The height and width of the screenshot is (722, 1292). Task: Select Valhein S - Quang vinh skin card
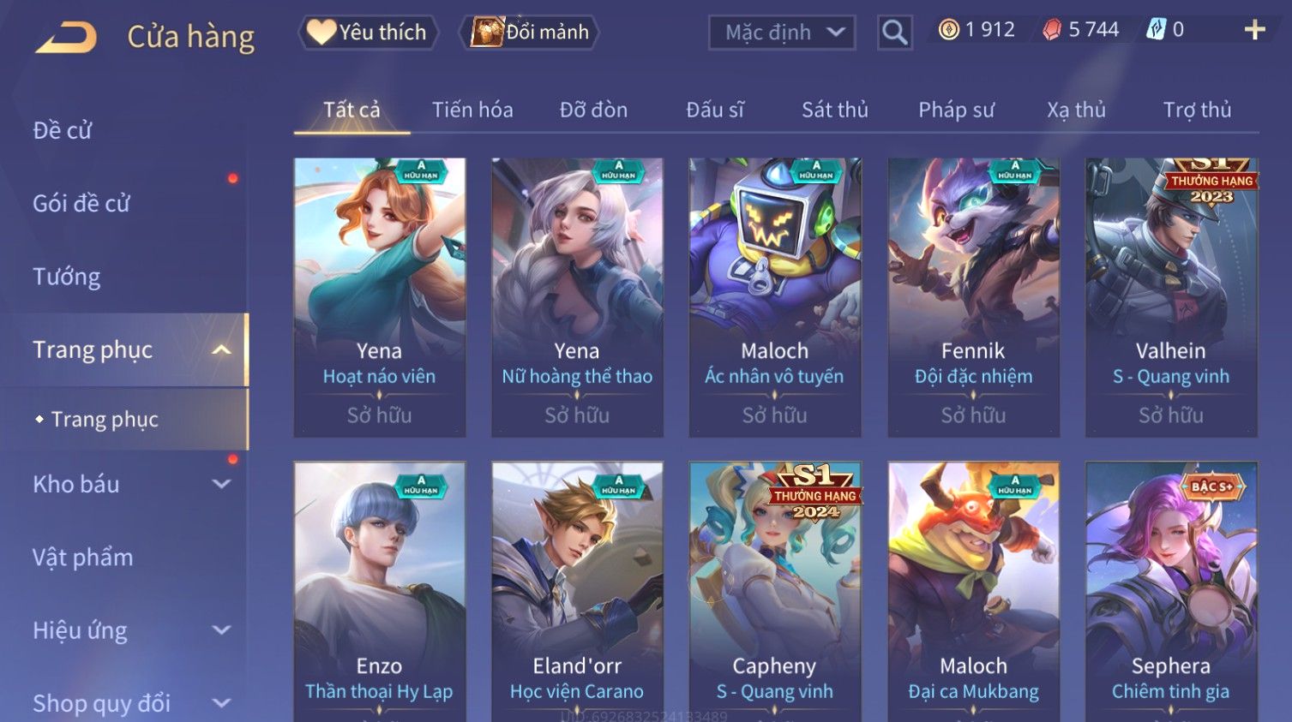1171,297
